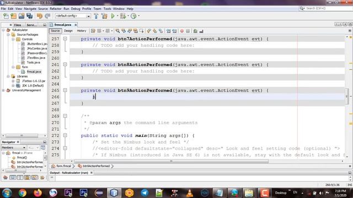Open the Debug menu
This screenshot has width=353, height=198.
coord(76,9)
